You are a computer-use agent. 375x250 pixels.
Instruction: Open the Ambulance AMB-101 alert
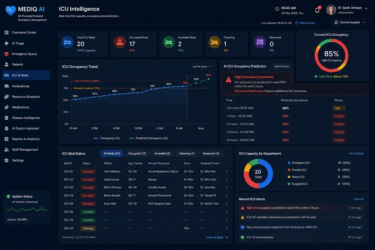tap(301, 227)
